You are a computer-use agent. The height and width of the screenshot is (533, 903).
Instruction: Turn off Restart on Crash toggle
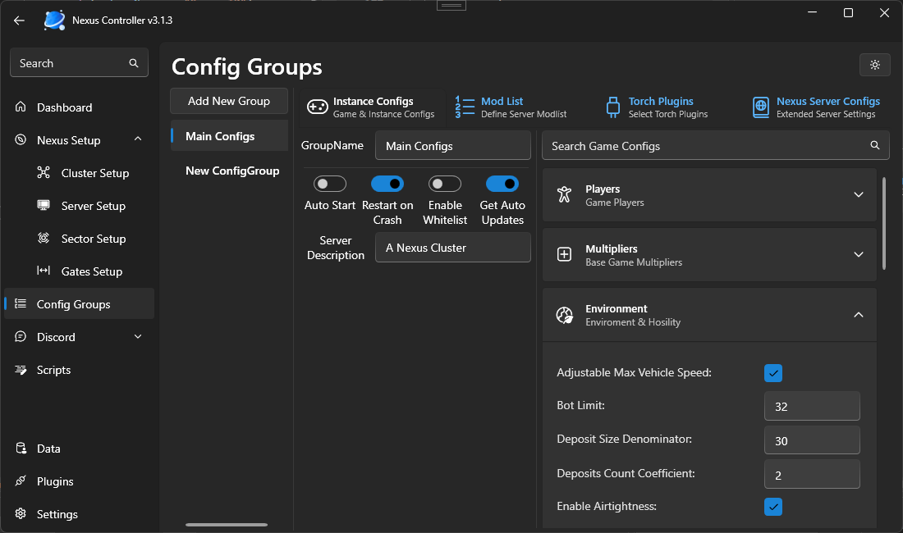[387, 184]
